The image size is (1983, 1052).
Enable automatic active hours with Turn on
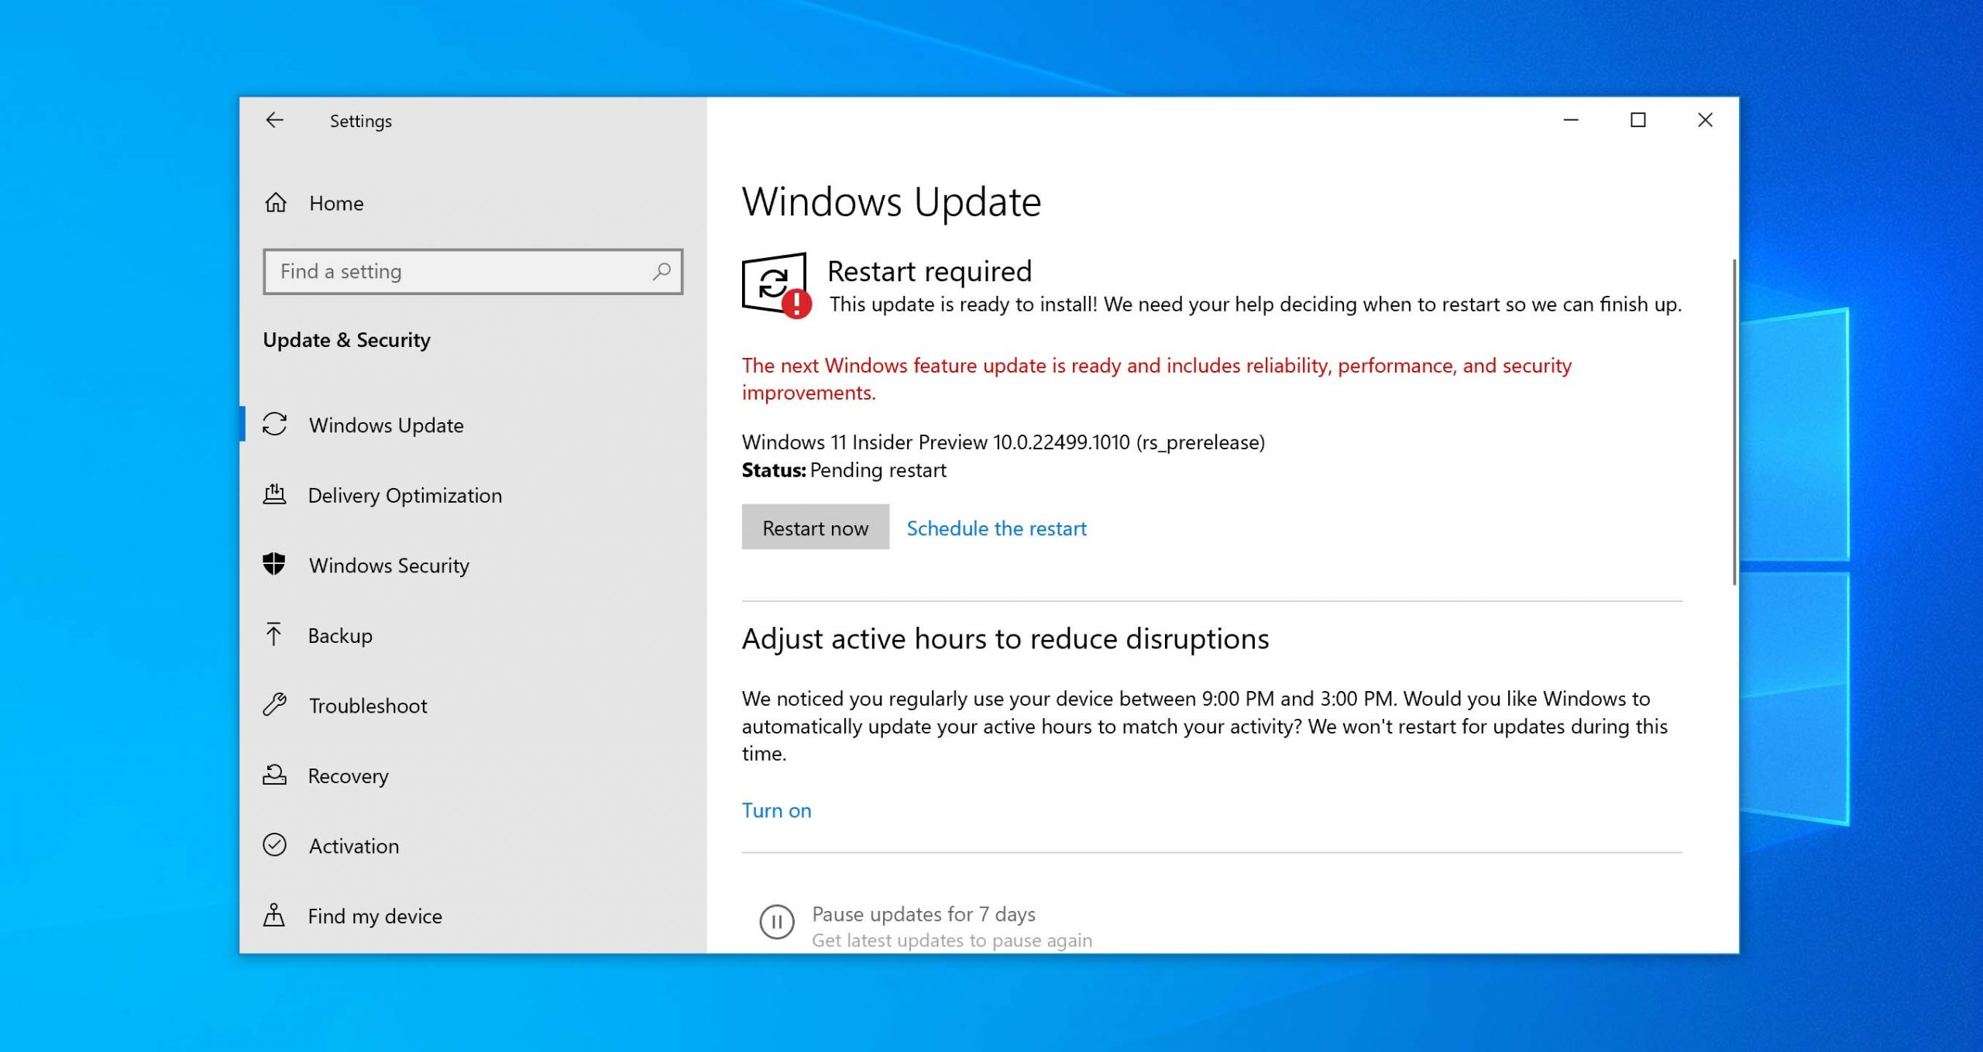(x=778, y=808)
